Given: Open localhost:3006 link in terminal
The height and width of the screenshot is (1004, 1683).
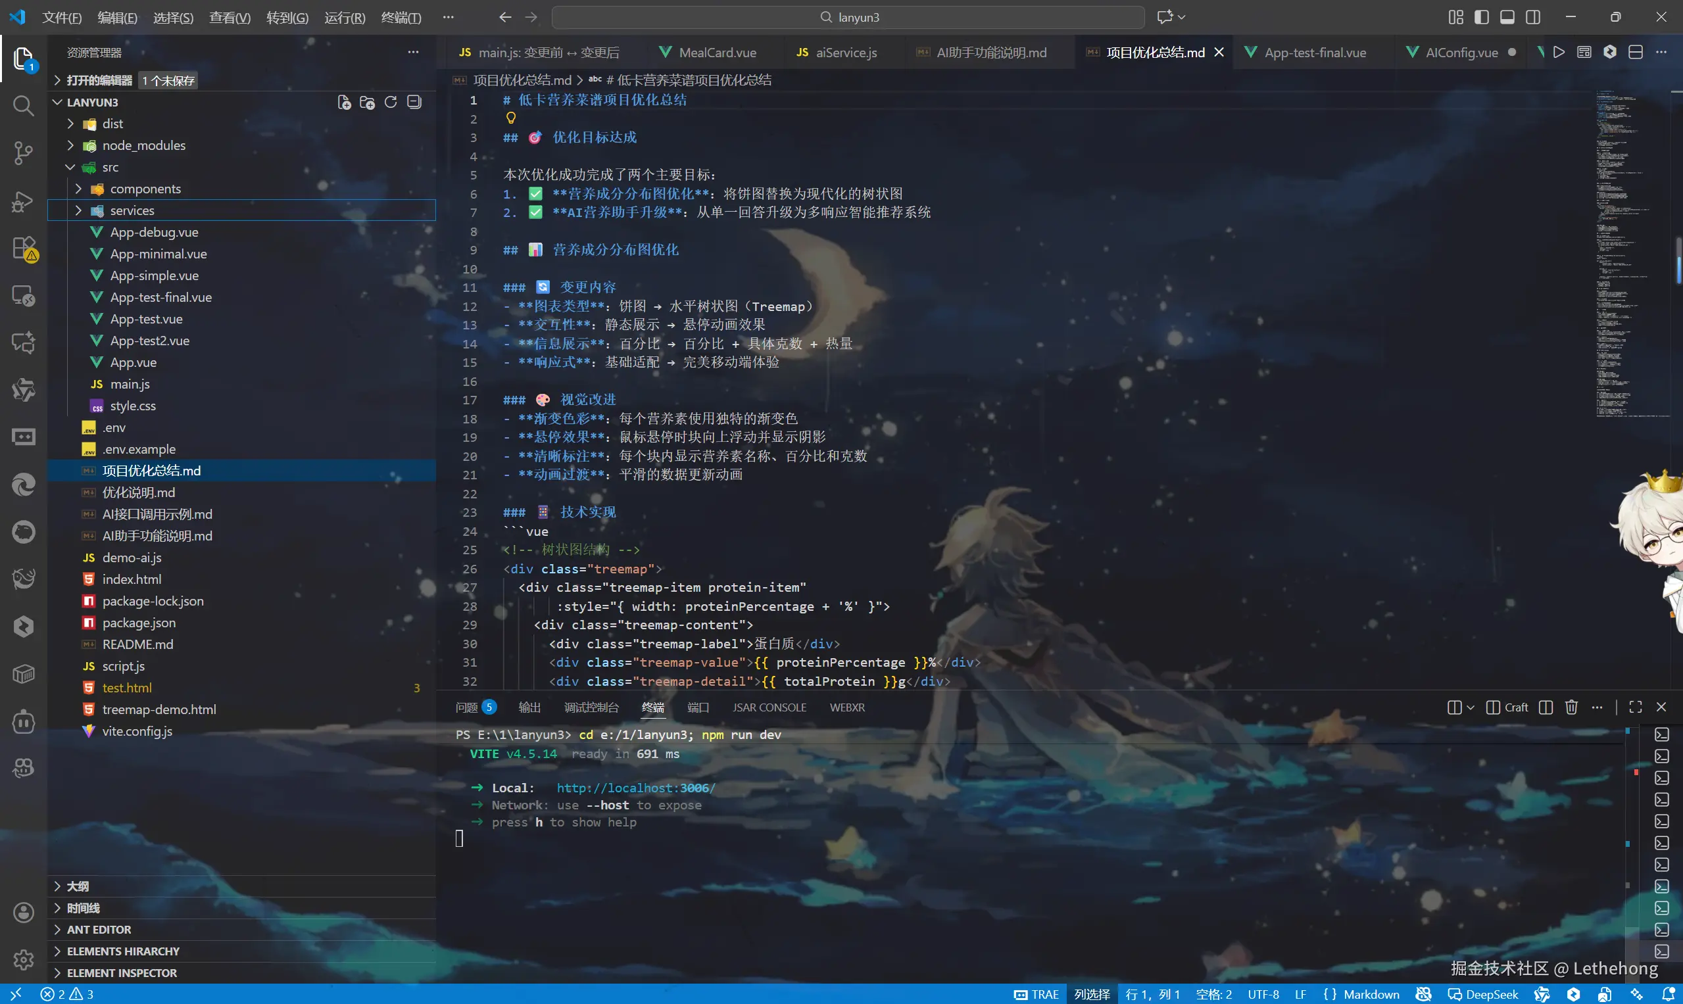Looking at the screenshot, I should [x=635, y=788].
